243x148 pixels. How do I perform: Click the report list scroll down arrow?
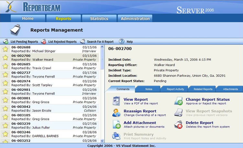click(102, 141)
